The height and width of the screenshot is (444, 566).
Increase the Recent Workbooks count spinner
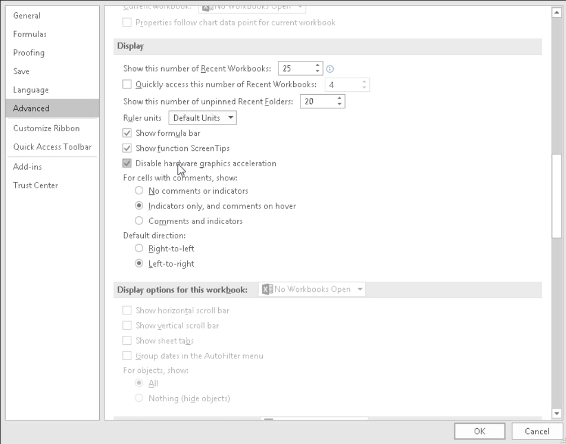point(317,65)
